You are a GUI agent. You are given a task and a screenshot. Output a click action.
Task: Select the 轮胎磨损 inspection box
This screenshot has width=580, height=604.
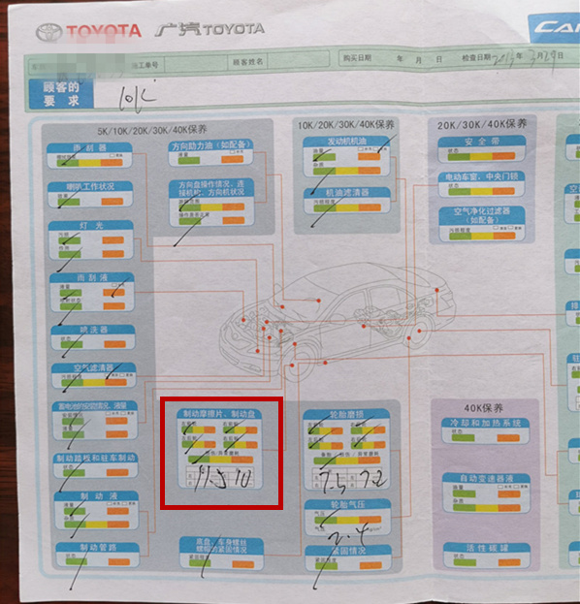(x=346, y=449)
